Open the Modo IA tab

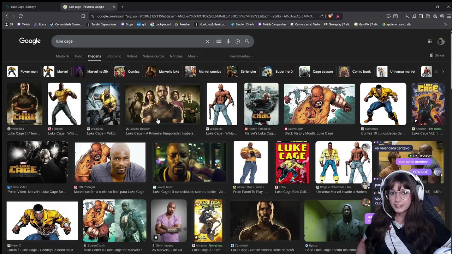click(x=62, y=56)
